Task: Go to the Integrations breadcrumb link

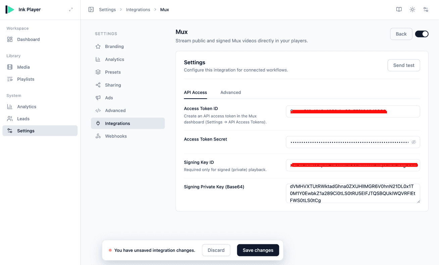Action: pyautogui.click(x=138, y=9)
